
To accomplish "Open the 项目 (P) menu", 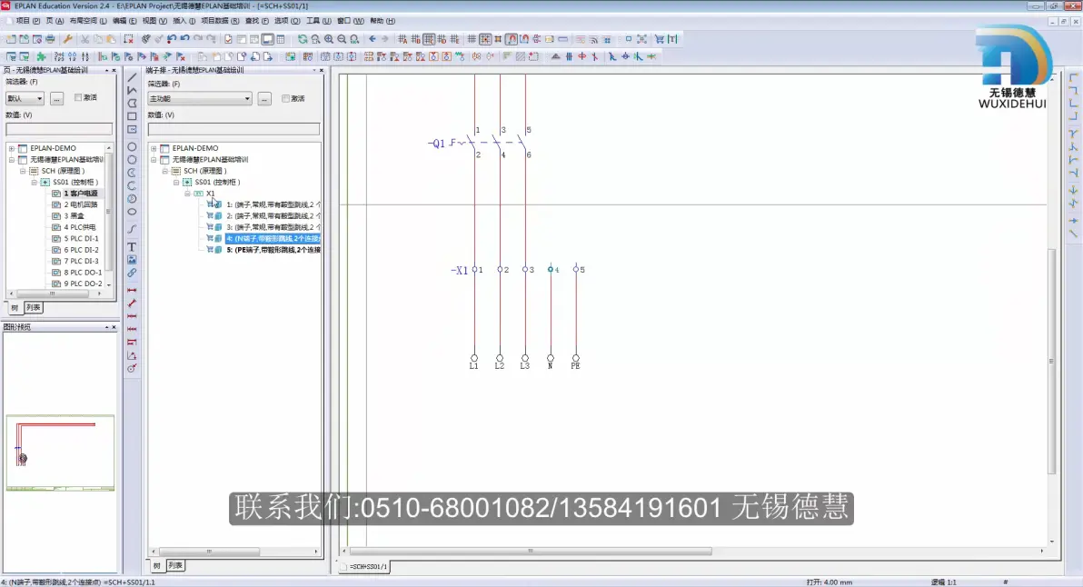I will point(27,22).
